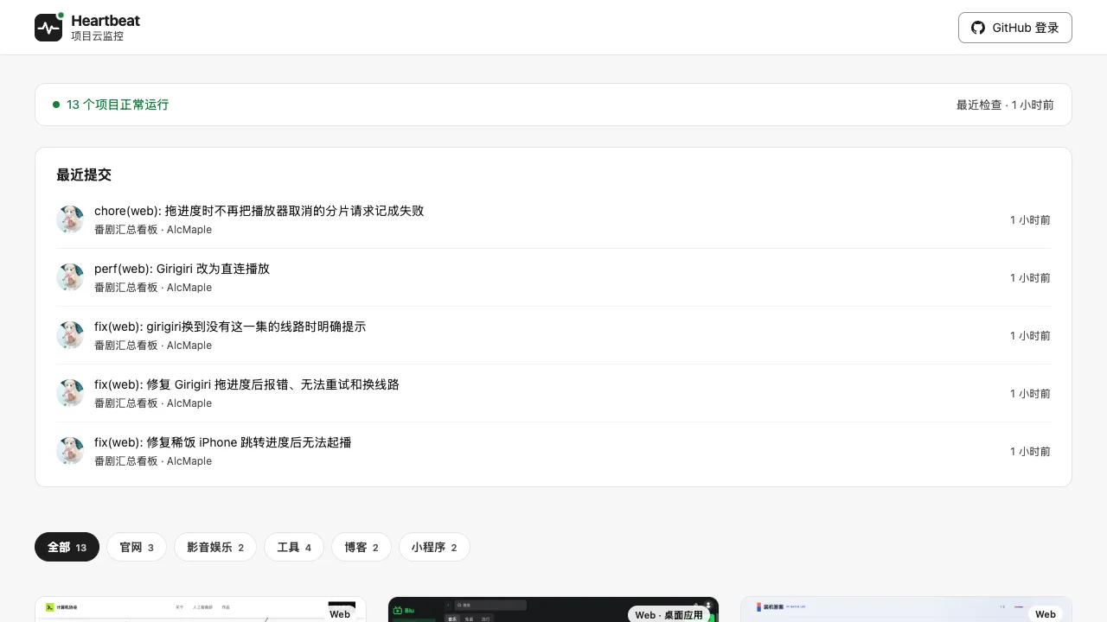This screenshot has width=1107, height=622.
Task: Click the 1 小时前 time of the chore(web) commit
Action: (x=1030, y=219)
